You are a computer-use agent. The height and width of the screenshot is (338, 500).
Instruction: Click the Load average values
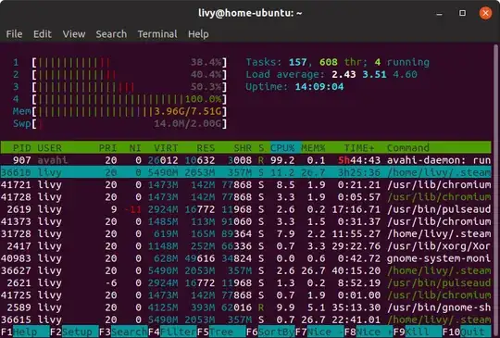pyautogui.click(x=374, y=75)
